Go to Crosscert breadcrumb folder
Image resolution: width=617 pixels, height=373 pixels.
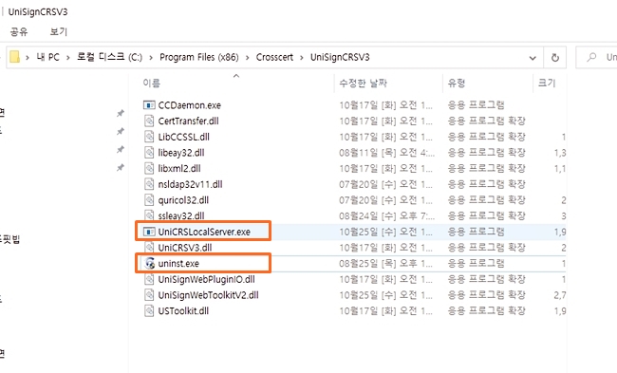pyautogui.click(x=274, y=57)
